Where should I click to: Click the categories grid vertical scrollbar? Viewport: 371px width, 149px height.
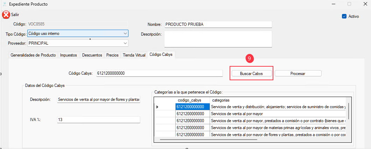pos(349,112)
